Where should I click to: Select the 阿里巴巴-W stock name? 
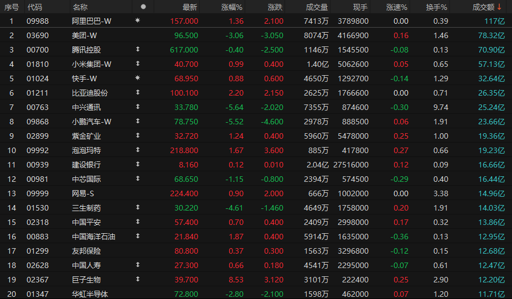point(91,21)
